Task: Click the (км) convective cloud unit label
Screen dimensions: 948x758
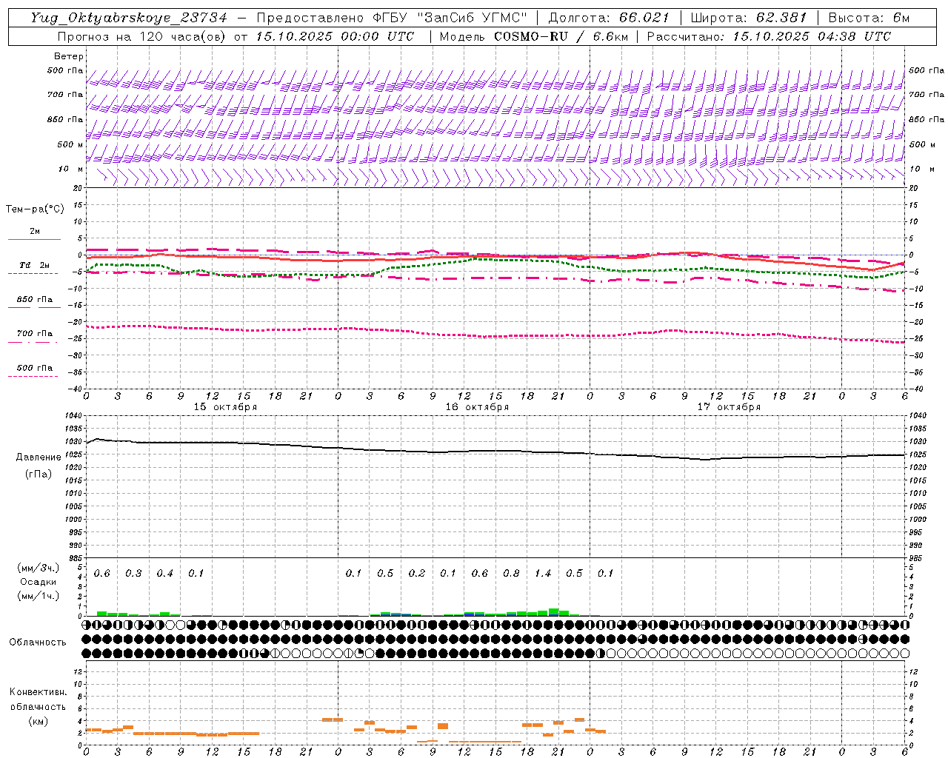Action: (x=38, y=721)
